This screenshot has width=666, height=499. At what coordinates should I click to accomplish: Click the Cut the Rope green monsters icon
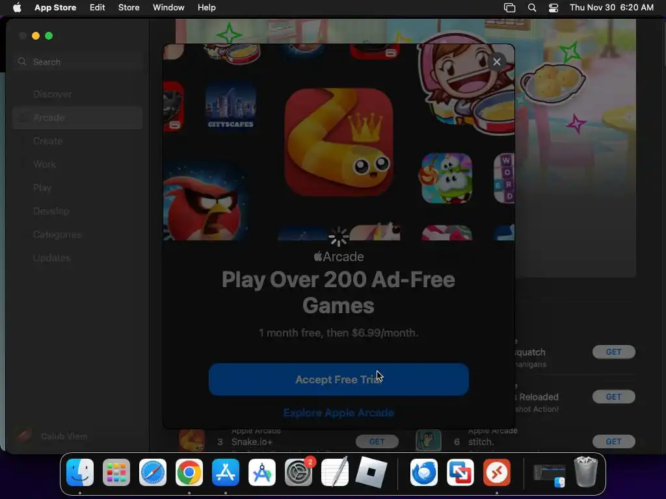click(446, 178)
